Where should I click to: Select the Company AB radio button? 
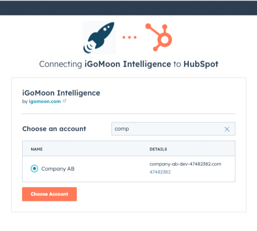click(35, 168)
